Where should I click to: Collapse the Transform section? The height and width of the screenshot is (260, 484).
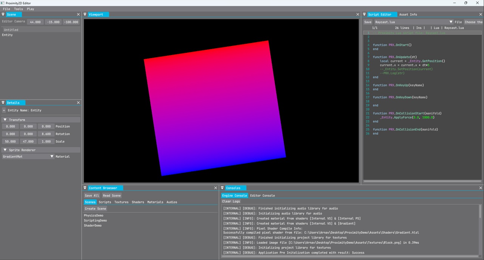(x=5, y=120)
